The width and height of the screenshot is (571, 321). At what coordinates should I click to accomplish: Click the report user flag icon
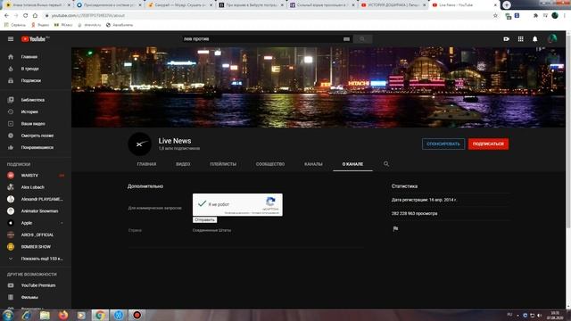pyautogui.click(x=395, y=229)
